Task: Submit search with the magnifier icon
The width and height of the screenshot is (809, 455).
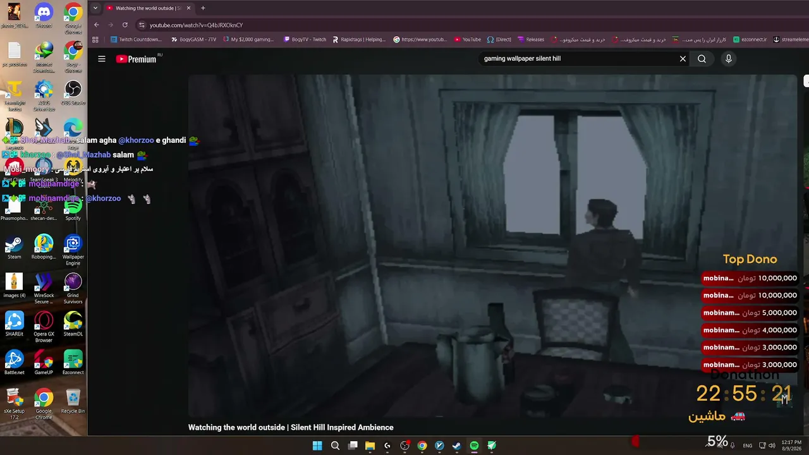Action: 702,59
